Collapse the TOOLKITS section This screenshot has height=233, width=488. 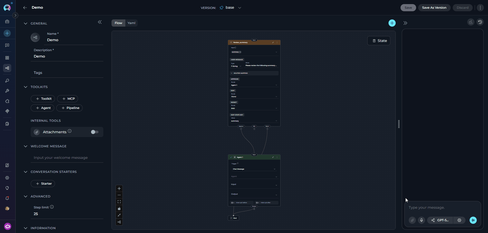(26, 87)
